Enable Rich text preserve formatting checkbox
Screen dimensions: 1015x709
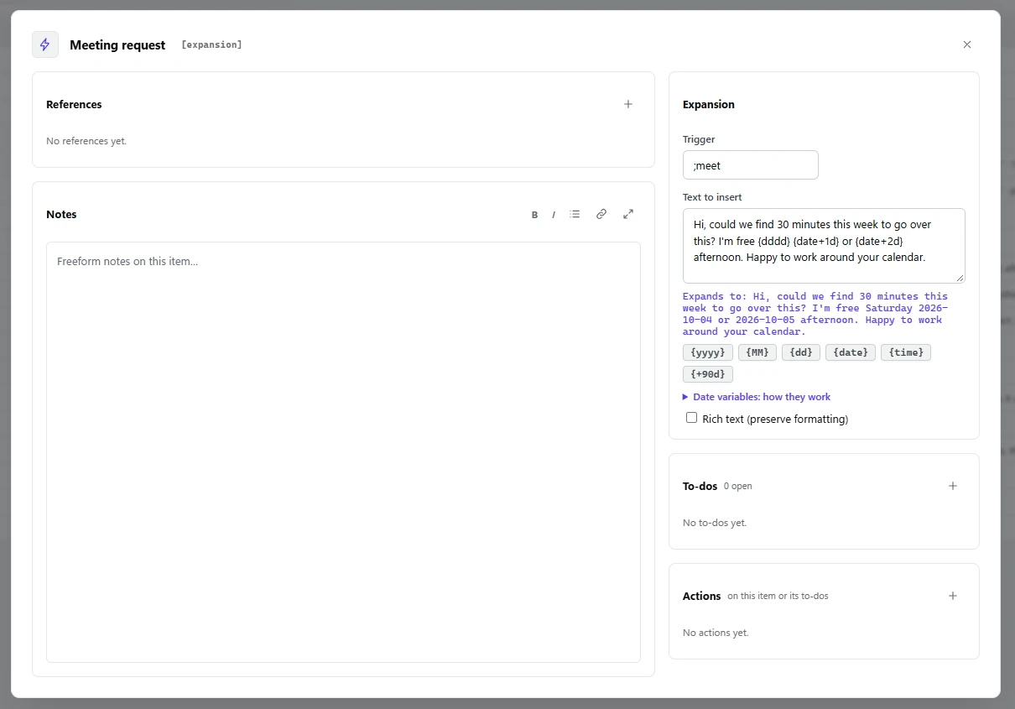692,418
